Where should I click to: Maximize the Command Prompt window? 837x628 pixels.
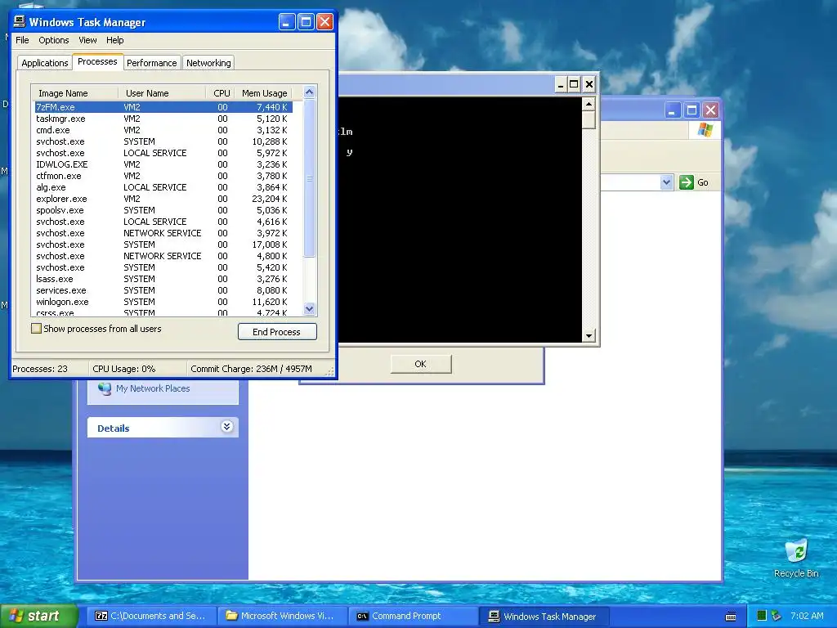pos(574,84)
